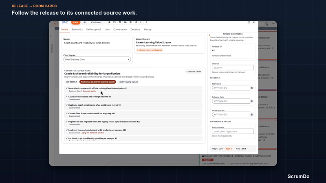Open the Delivery proof tab
This screenshot has width=326, height=183.
click(94, 29)
